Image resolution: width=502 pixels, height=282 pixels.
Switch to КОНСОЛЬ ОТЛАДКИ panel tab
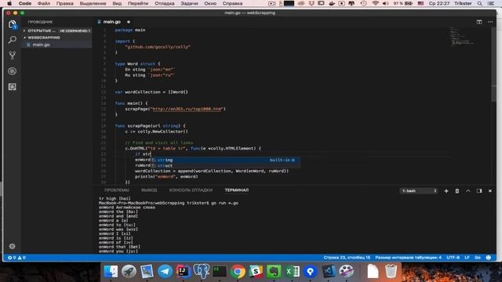click(191, 190)
